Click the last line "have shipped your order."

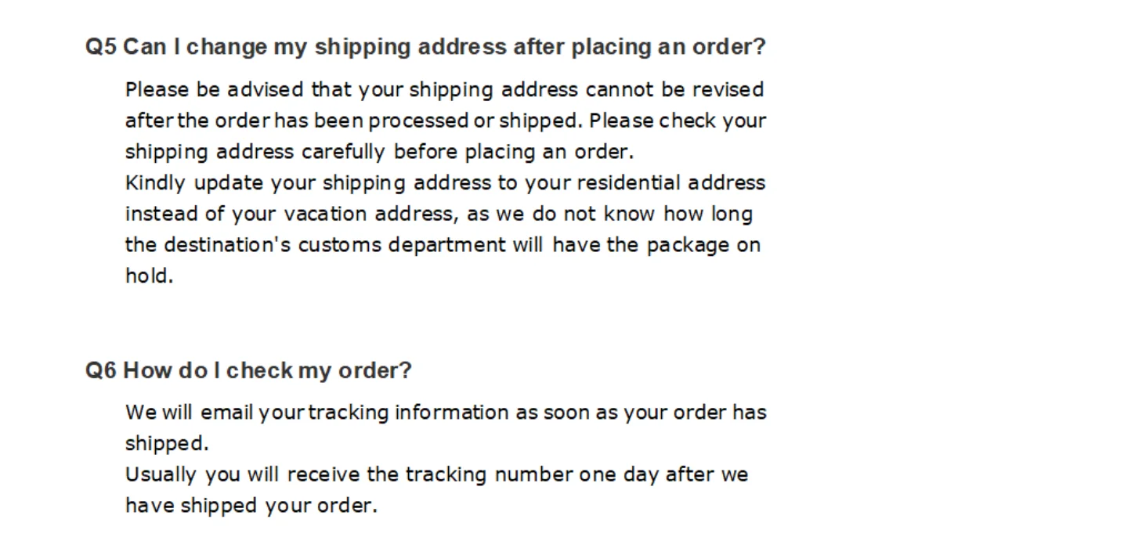tap(251, 506)
